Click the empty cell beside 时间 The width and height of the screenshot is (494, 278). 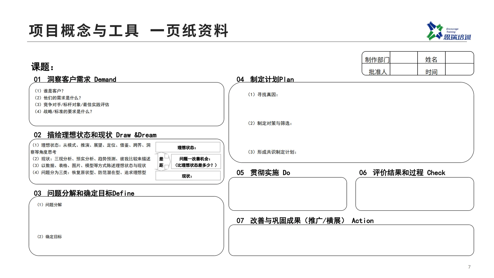tap(459, 69)
